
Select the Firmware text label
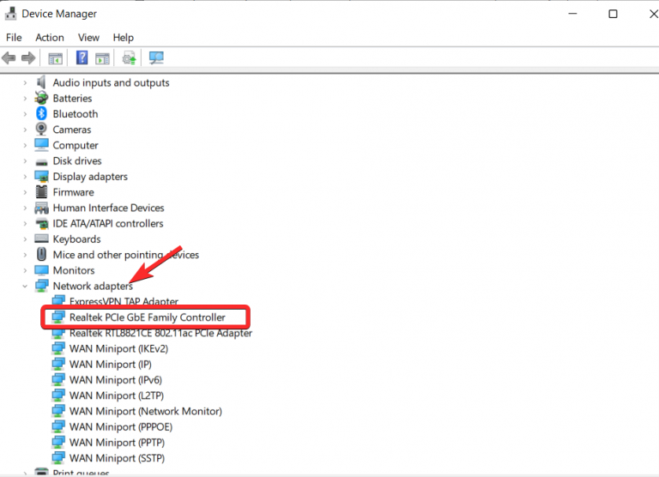[73, 192]
